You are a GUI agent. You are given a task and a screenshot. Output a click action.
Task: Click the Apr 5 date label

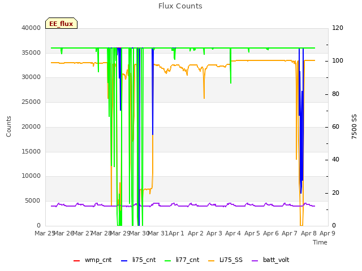pos(252,233)
